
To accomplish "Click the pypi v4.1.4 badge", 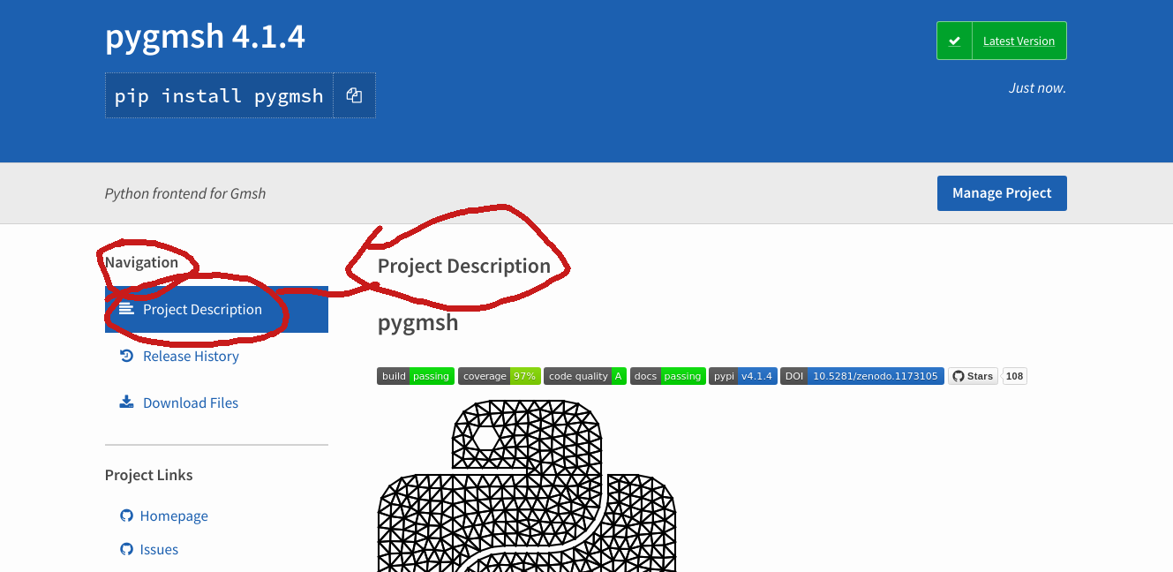I will coord(743,376).
